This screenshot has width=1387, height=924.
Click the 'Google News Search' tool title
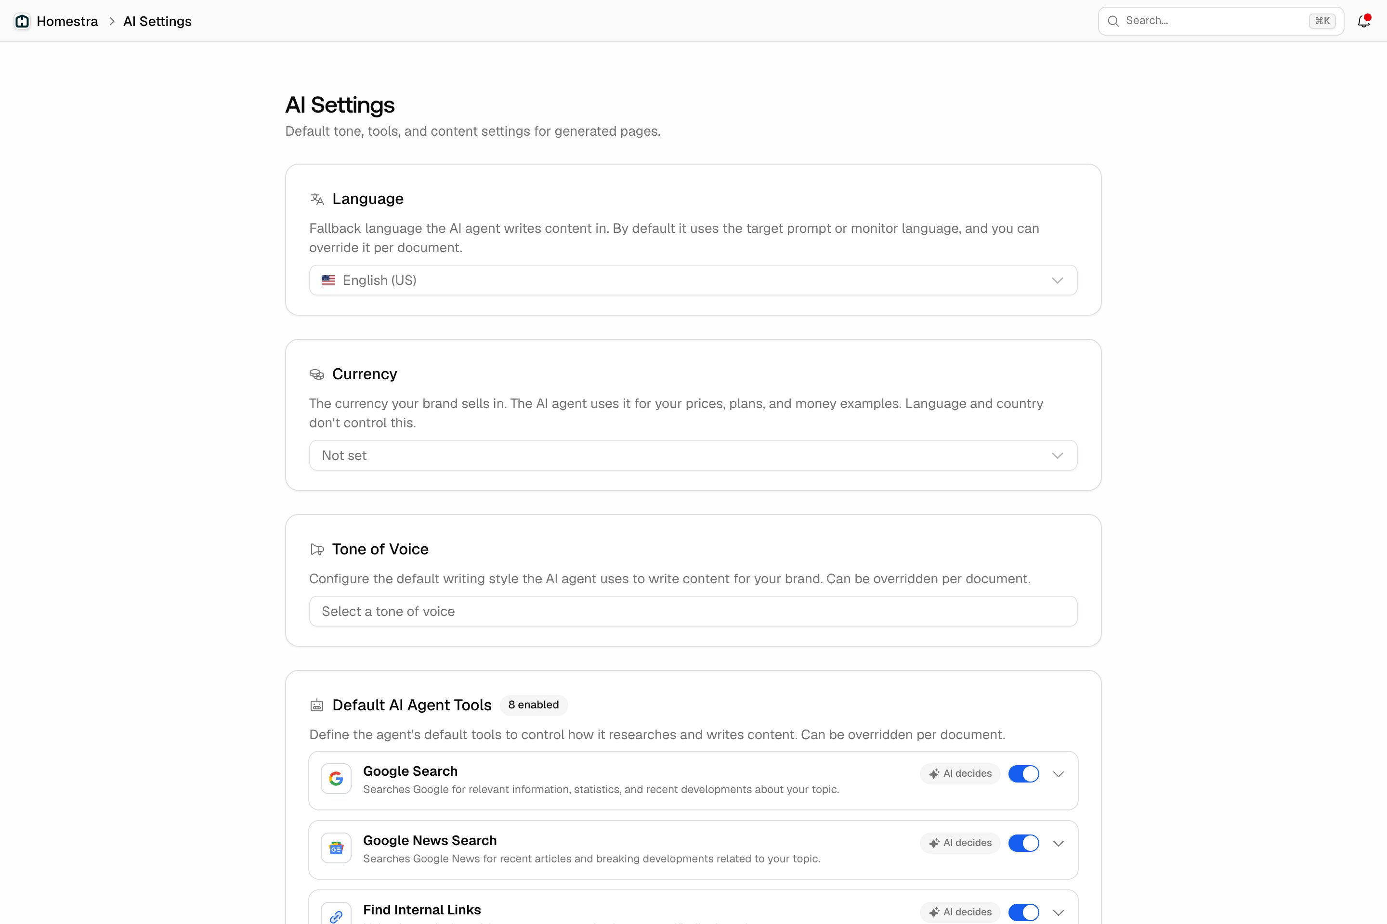point(430,841)
